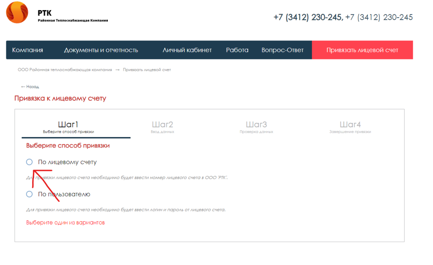Switch to the 'Шаг3' Проверка данных tab
The height and width of the screenshot is (265, 433).
coord(256,127)
